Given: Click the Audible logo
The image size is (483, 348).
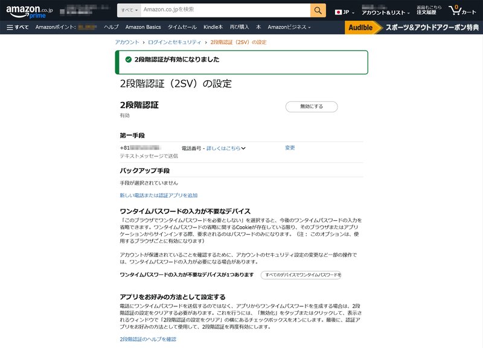Looking at the screenshot, I should (362, 27).
